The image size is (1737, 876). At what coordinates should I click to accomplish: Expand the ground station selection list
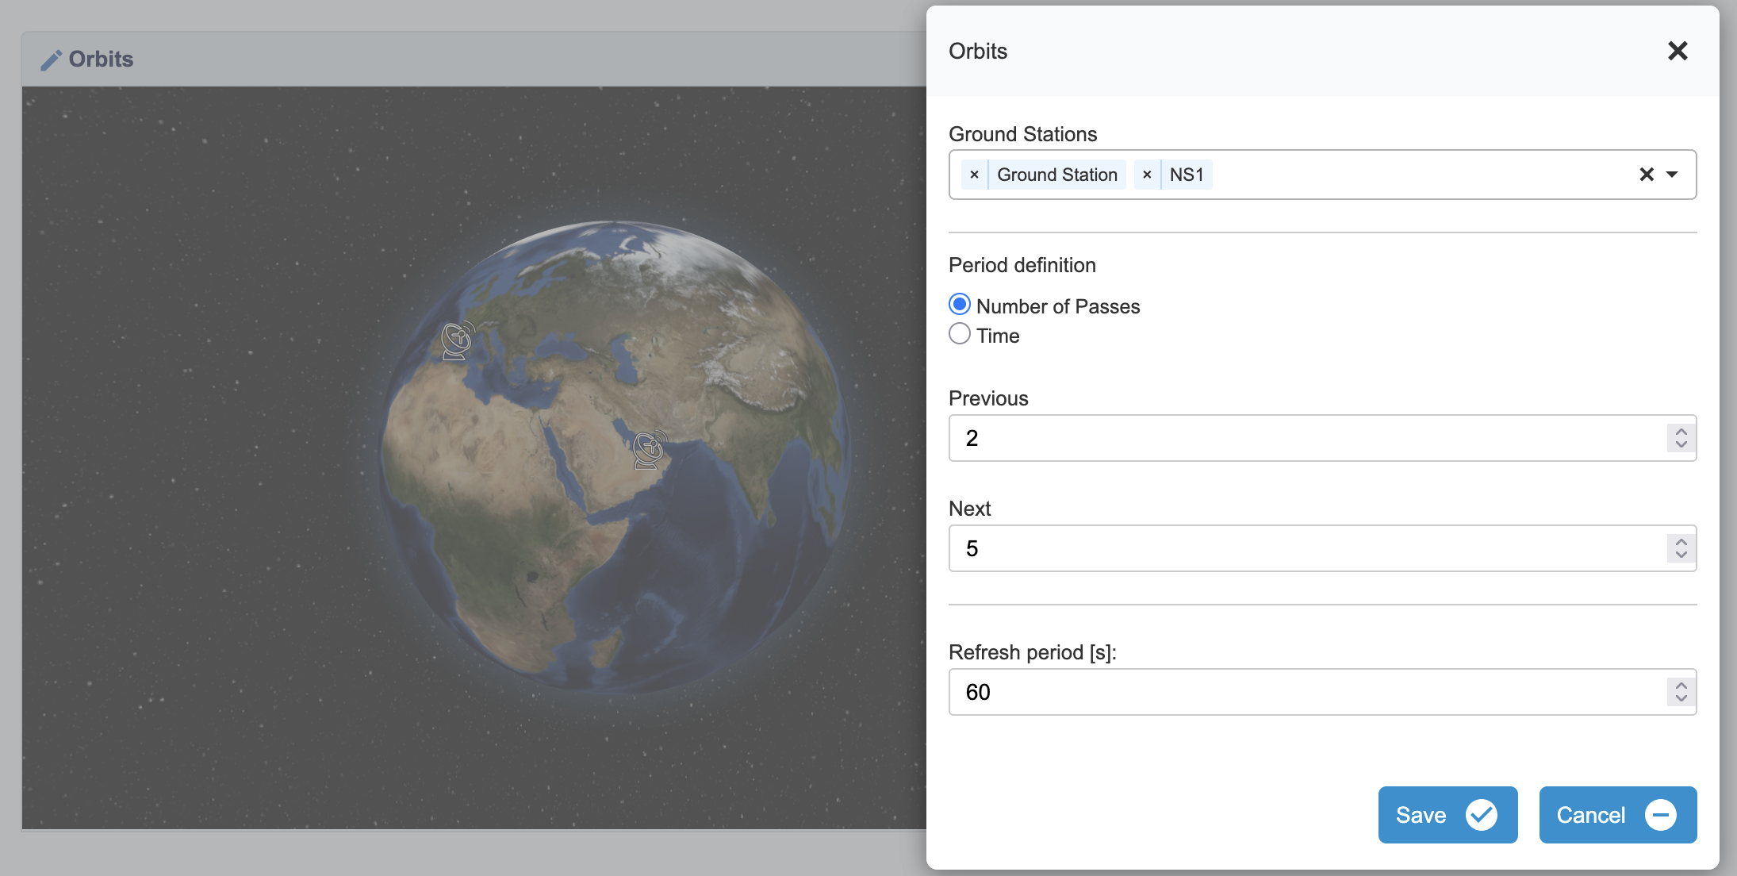[x=1674, y=174]
